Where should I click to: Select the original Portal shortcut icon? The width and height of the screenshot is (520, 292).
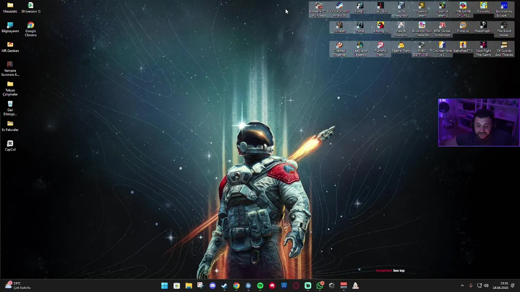pos(360,28)
